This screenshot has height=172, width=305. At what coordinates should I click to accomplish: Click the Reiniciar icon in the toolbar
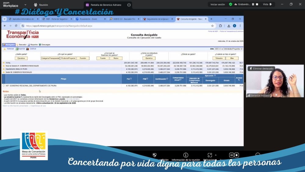click(4, 49)
